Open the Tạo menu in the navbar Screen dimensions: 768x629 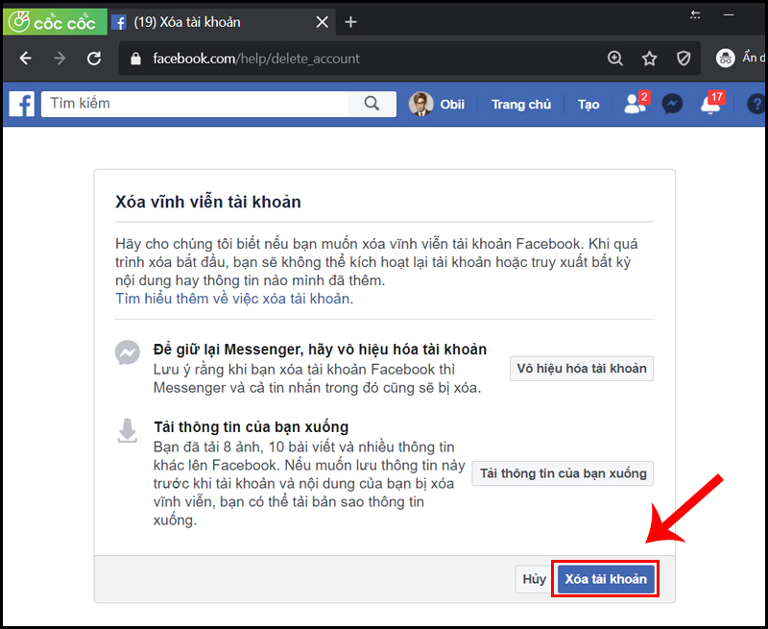point(588,105)
